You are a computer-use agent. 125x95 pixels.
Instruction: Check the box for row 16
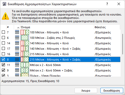tap(3, 54)
